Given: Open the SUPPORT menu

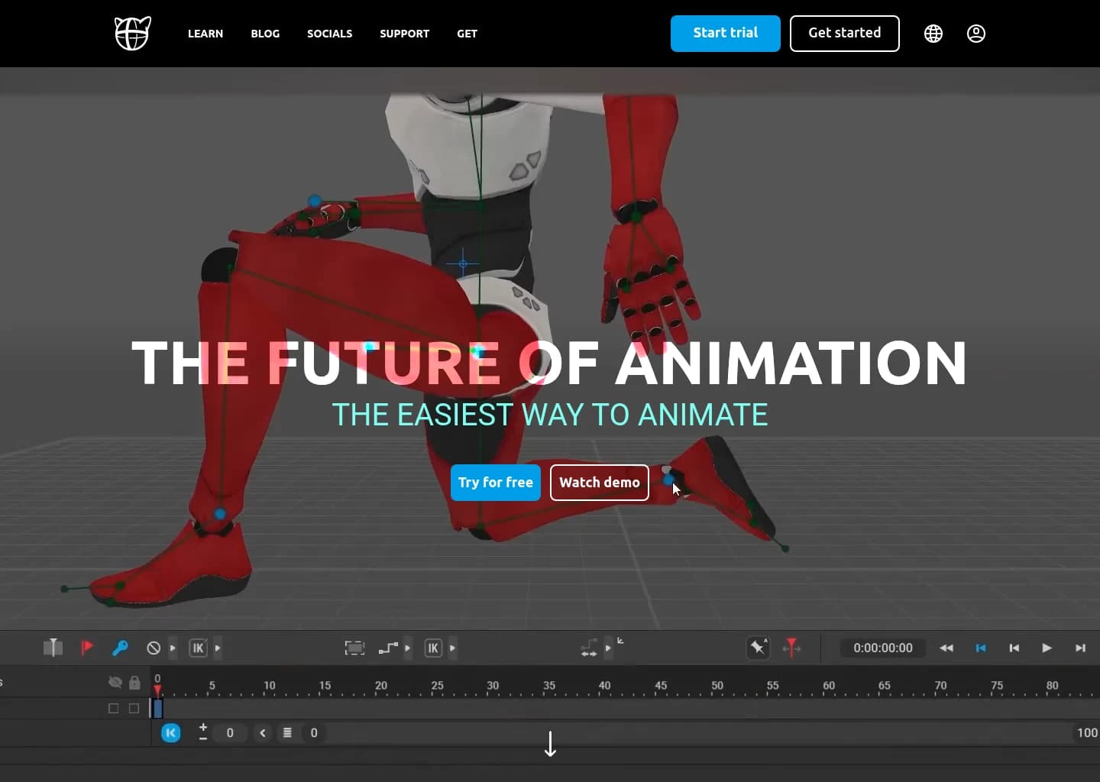Looking at the screenshot, I should (404, 34).
